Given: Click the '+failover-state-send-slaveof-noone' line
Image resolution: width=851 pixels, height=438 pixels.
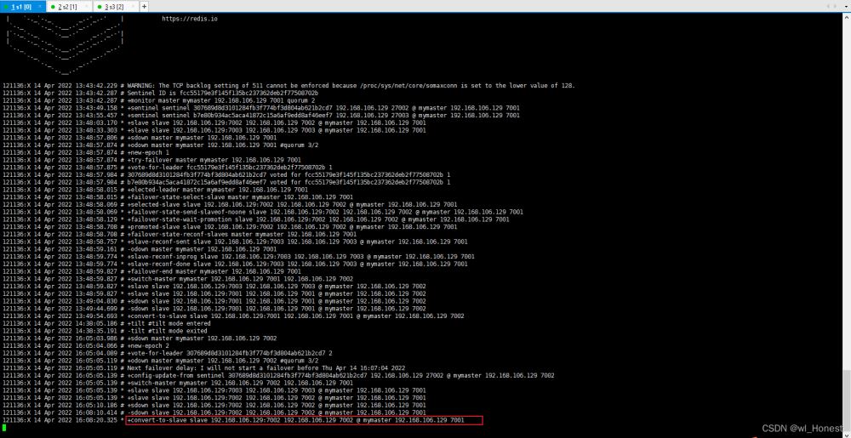Looking at the screenshot, I should (x=263, y=212).
